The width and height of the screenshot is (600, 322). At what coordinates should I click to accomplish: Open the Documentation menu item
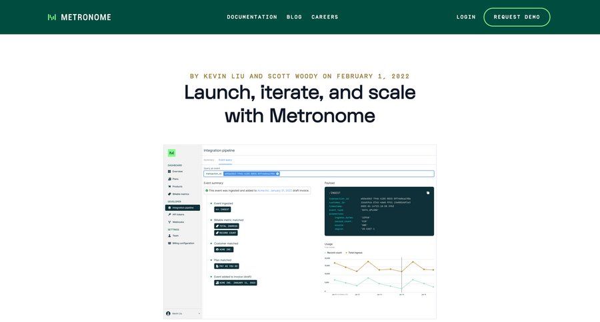[x=252, y=17]
